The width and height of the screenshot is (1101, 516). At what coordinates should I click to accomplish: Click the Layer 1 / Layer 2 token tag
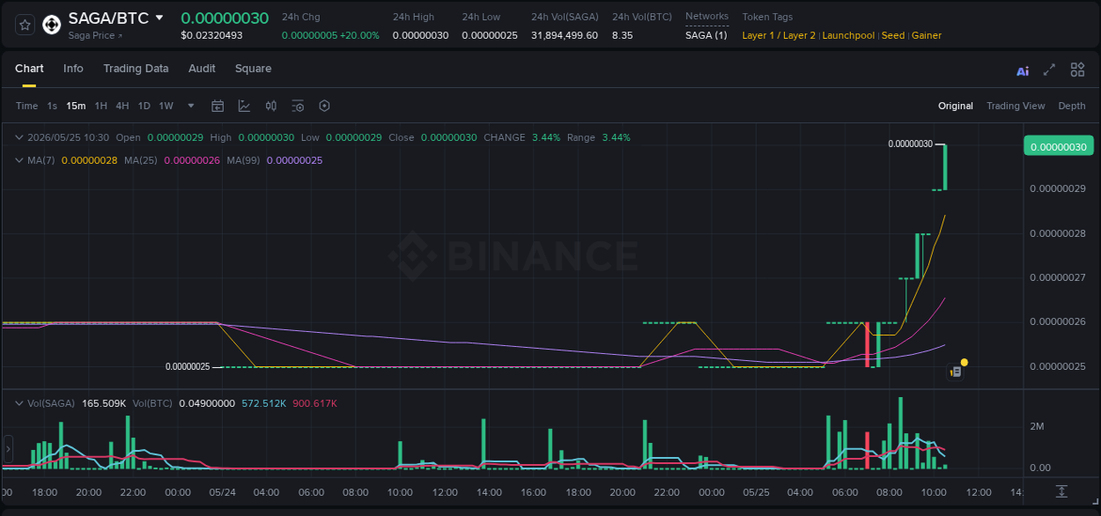pos(779,35)
